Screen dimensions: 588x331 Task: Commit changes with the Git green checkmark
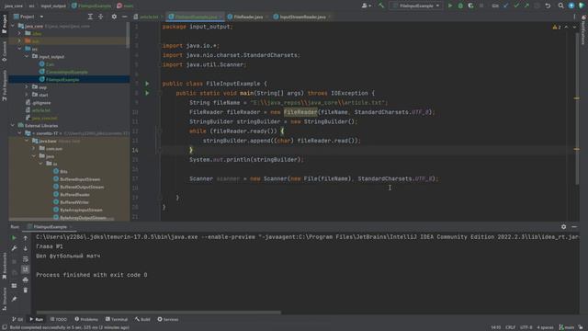516,6
